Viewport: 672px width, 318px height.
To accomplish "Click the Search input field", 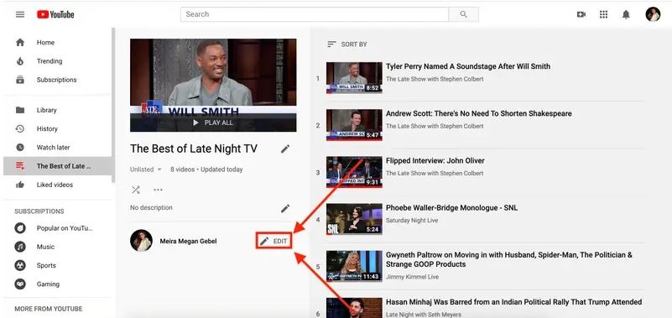I will point(315,14).
